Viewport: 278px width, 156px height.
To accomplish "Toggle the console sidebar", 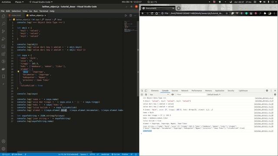I will point(142,94).
